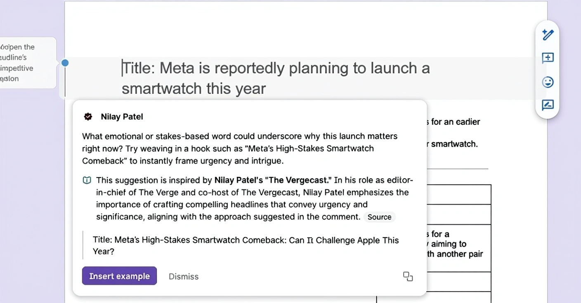Click the verified badge beside Nilay Patel
581x303 pixels.
(88, 117)
